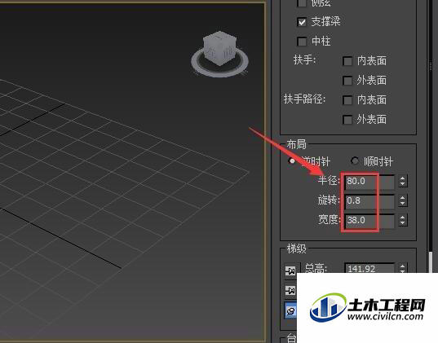
Task: Toggle the pin button directly beneath the 总高 pin
Action: point(290,291)
